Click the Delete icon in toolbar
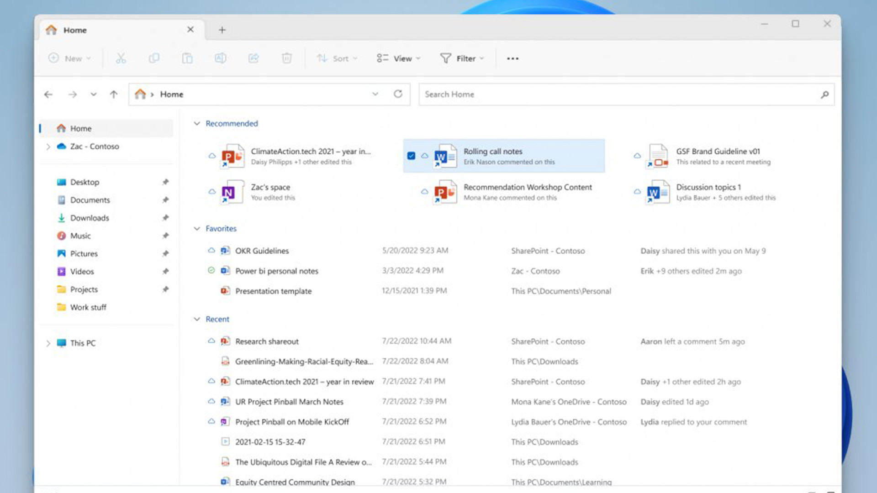The image size is (877, 493). click(286, 58)
